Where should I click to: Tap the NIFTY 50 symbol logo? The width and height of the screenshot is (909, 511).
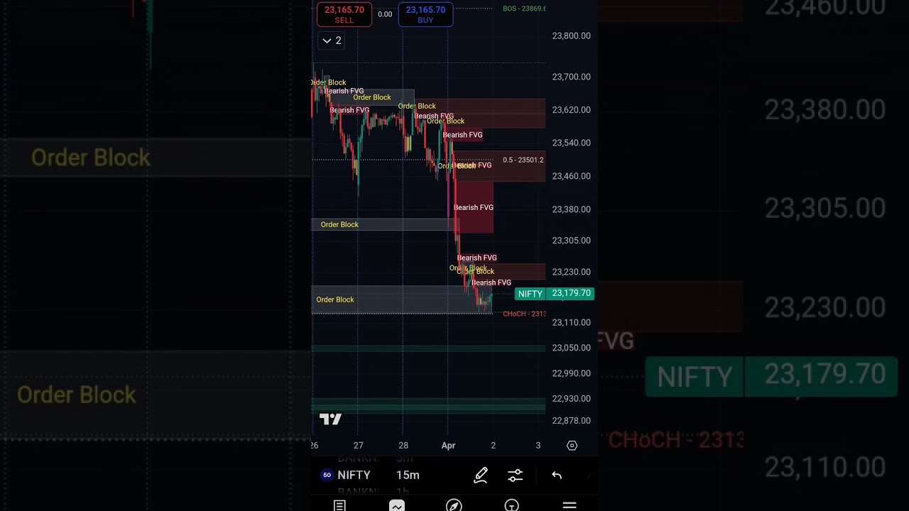pos(327,475)
